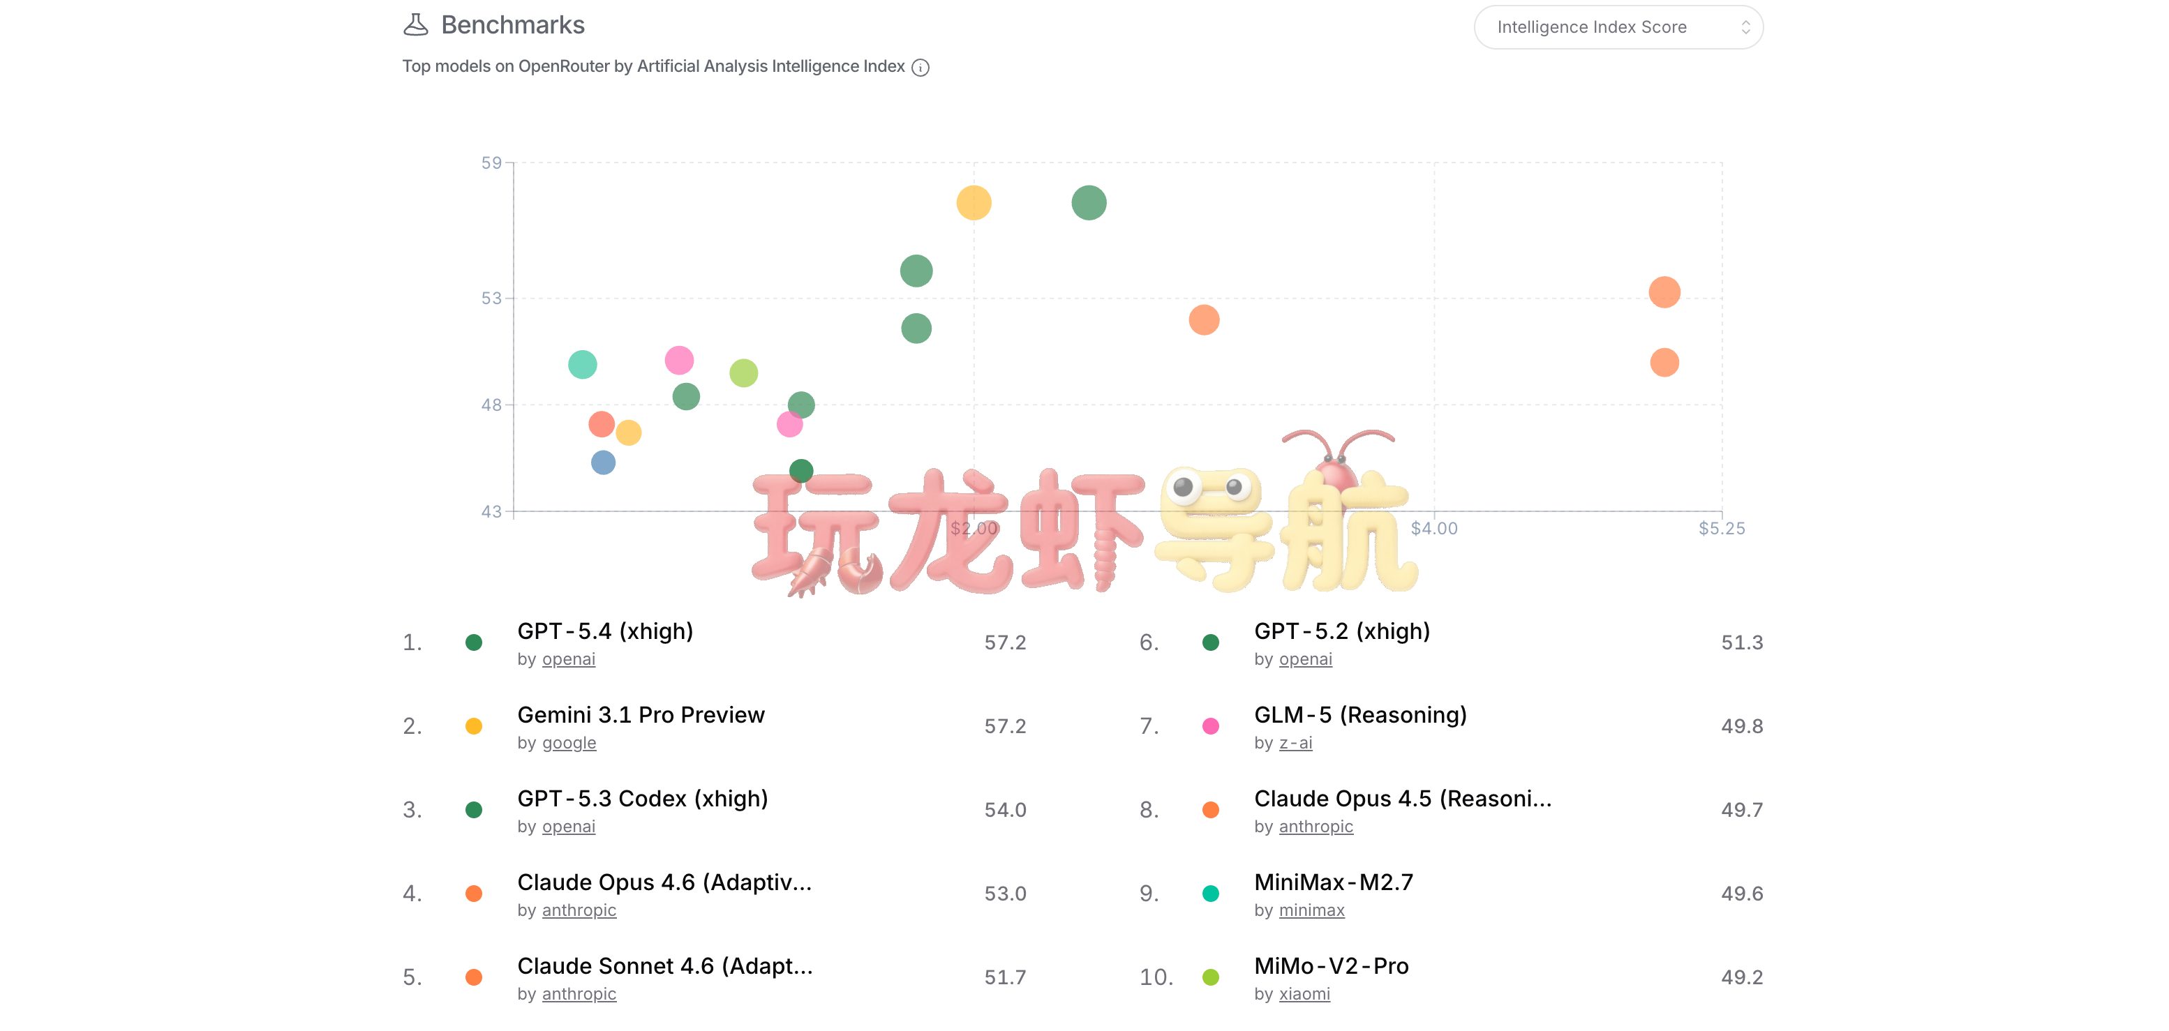Open the z-ai link under GLM-5

(1295, 742)
